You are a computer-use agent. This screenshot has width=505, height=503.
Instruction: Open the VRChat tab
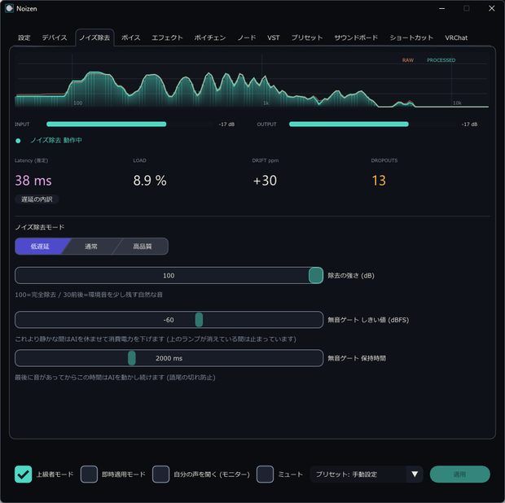(x=456, y=37)
